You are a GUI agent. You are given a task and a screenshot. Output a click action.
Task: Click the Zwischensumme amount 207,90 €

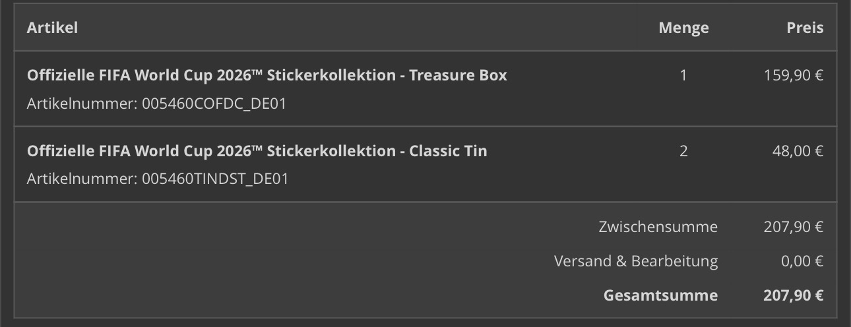[x=794, y=227]
